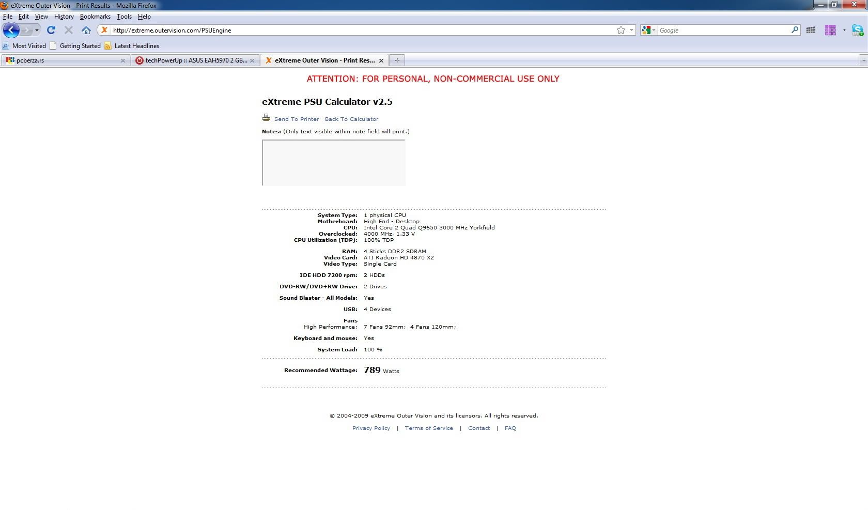
Task: Open the Terms of Service link
Action: tap(429, 428)
